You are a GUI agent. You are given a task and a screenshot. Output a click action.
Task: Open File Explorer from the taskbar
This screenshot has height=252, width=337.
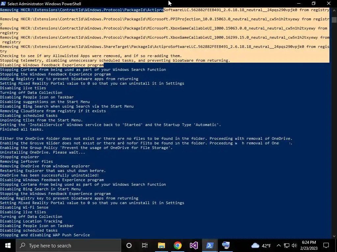161,245
